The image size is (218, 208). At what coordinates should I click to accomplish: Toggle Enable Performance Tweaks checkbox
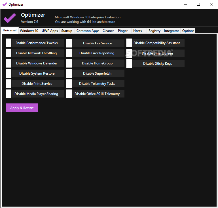tap(9, 43)
